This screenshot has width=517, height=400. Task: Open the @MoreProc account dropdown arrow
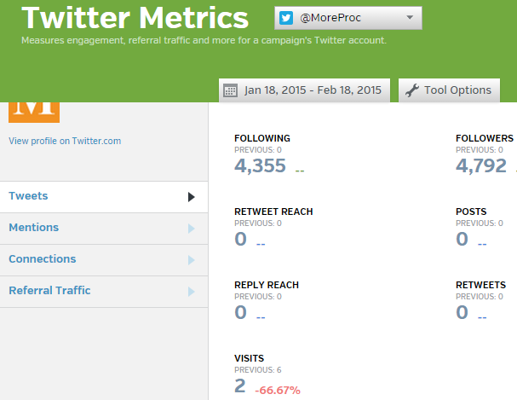(x=410, y=18)
